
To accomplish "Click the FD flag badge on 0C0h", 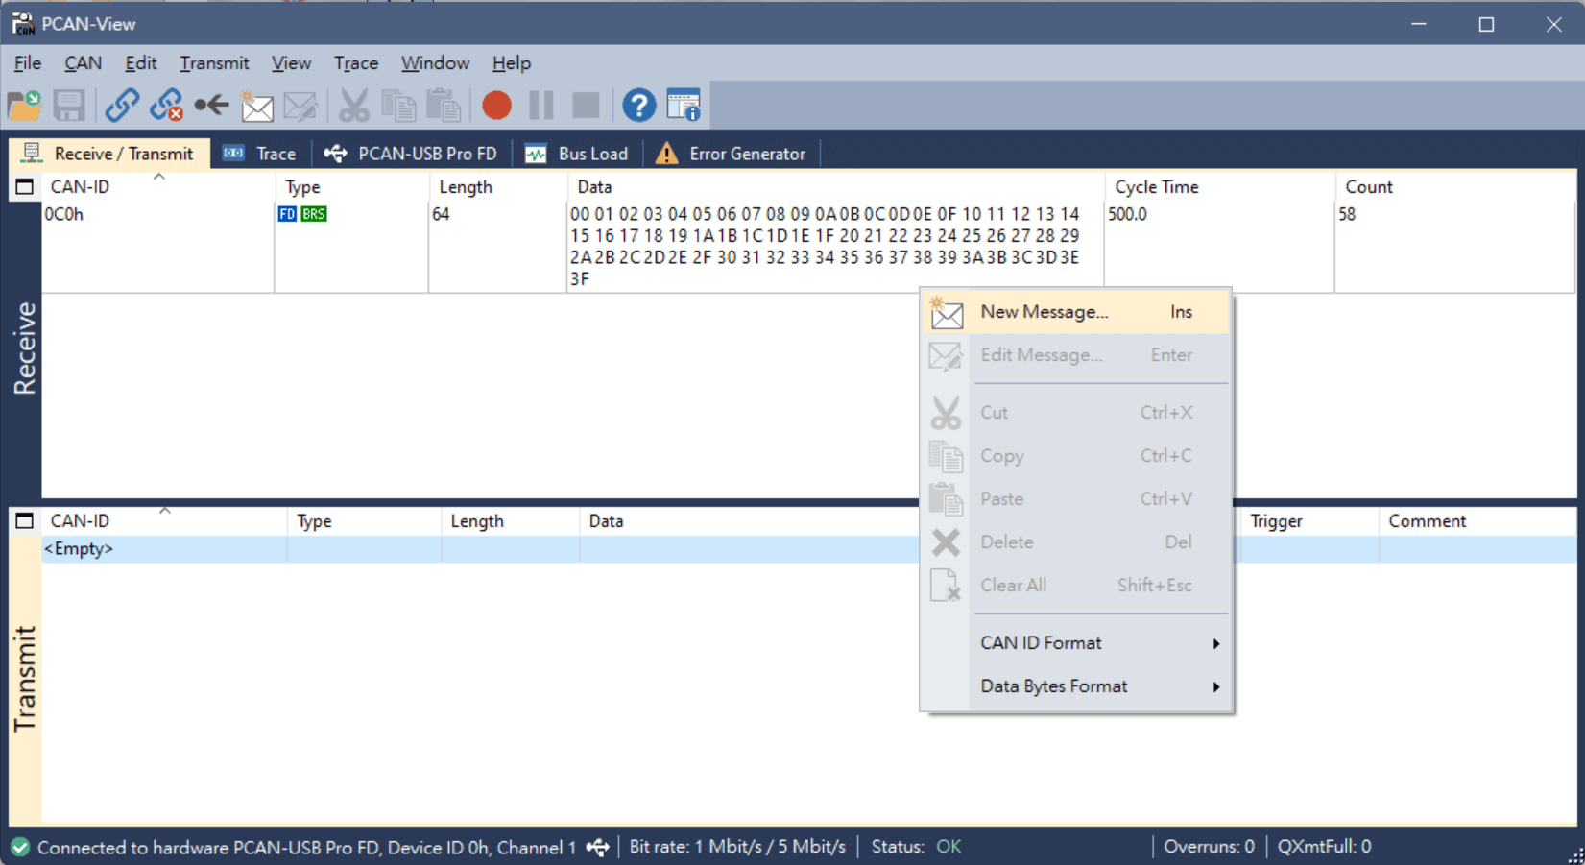I will tap(287, 214).
